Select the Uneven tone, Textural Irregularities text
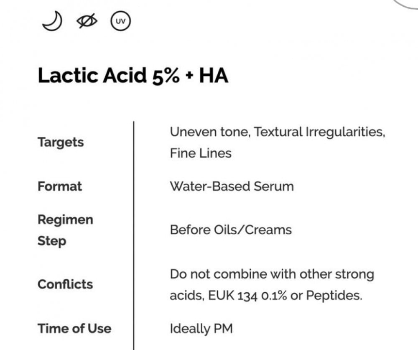This screenshot has width=418, height=350. pyautogui.click(x=277, y=132)
